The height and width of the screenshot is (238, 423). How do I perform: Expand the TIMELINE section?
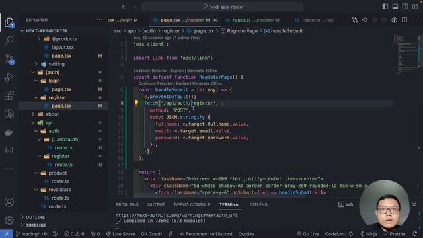[36, 225]
